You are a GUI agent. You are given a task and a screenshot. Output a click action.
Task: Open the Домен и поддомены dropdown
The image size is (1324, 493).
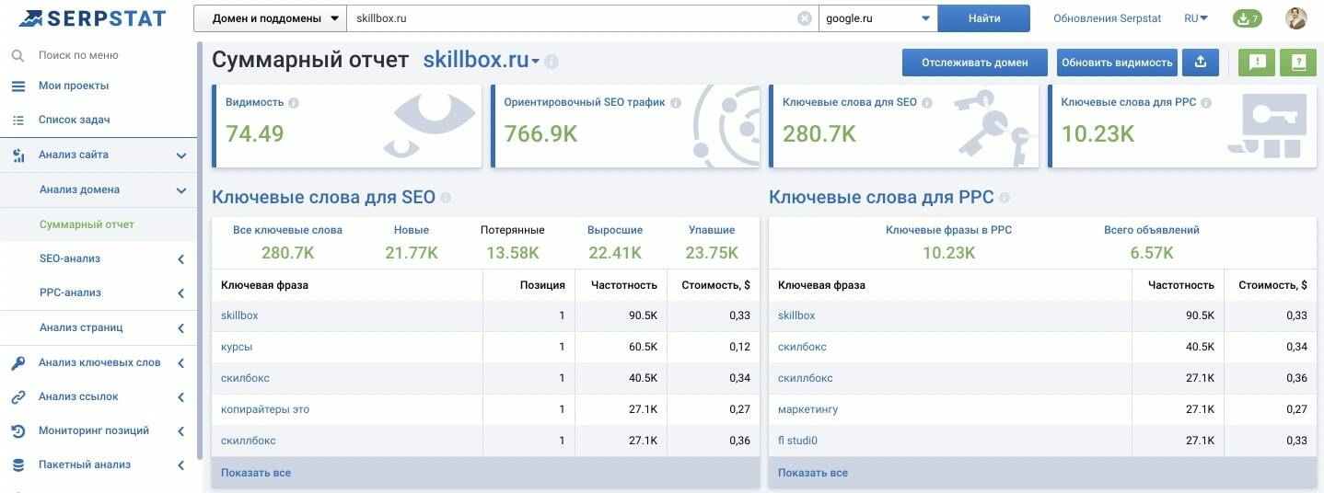pyautogui.click(x=269, y=18)
